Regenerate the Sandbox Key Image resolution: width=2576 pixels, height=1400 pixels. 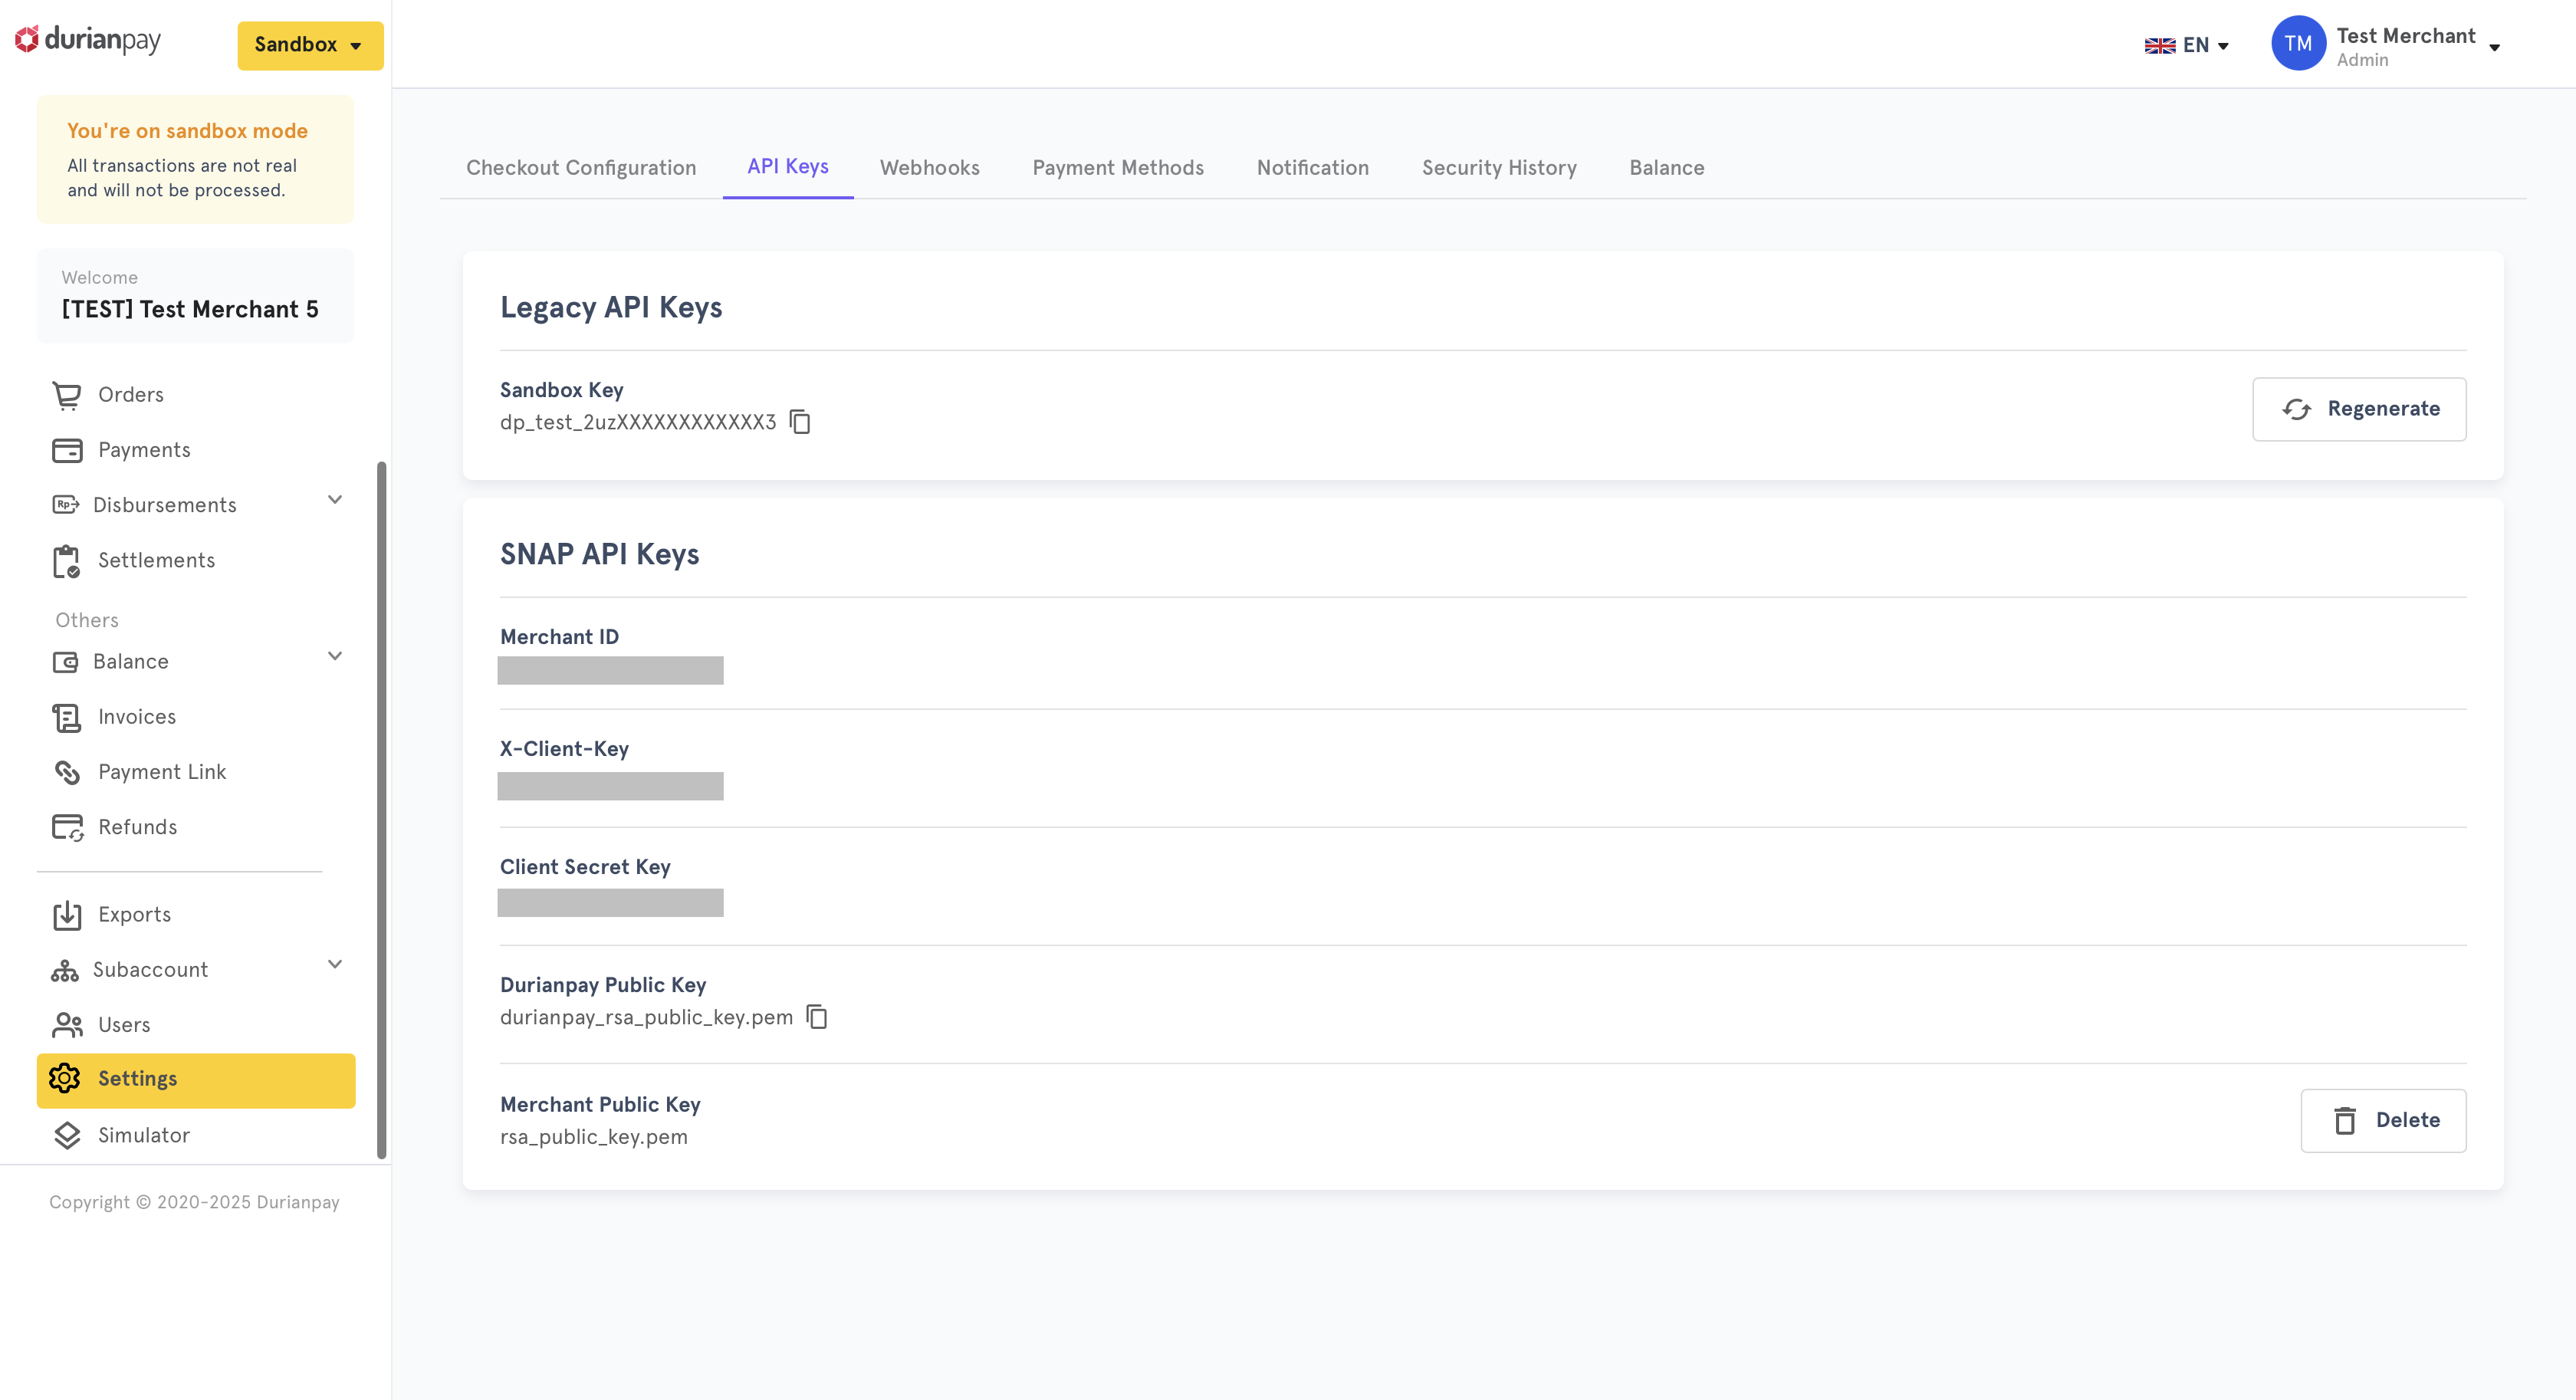coord(2359,409)
